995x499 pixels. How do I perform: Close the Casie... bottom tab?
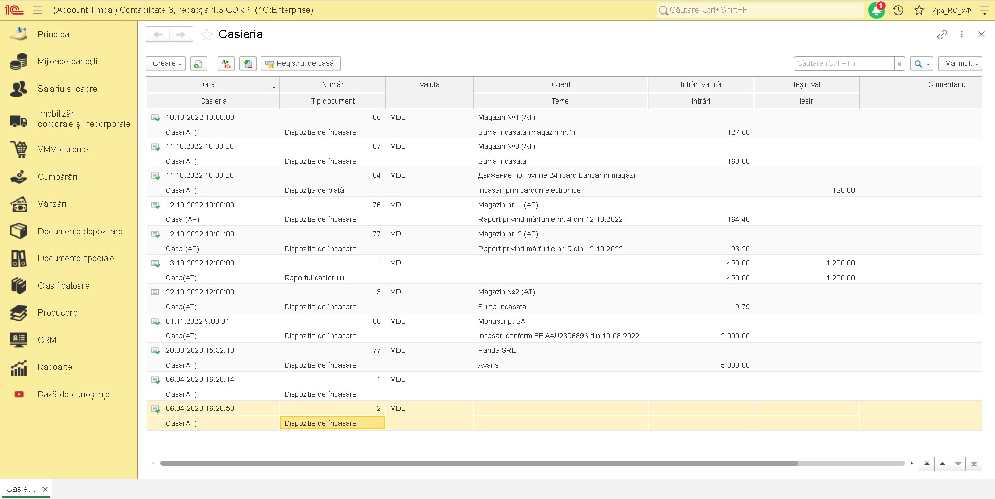[45, 489]
